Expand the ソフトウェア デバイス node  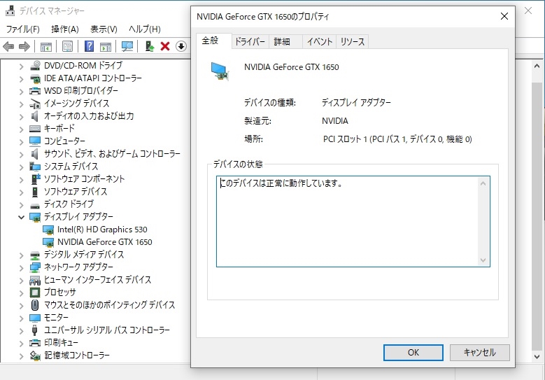click(21, 192)
